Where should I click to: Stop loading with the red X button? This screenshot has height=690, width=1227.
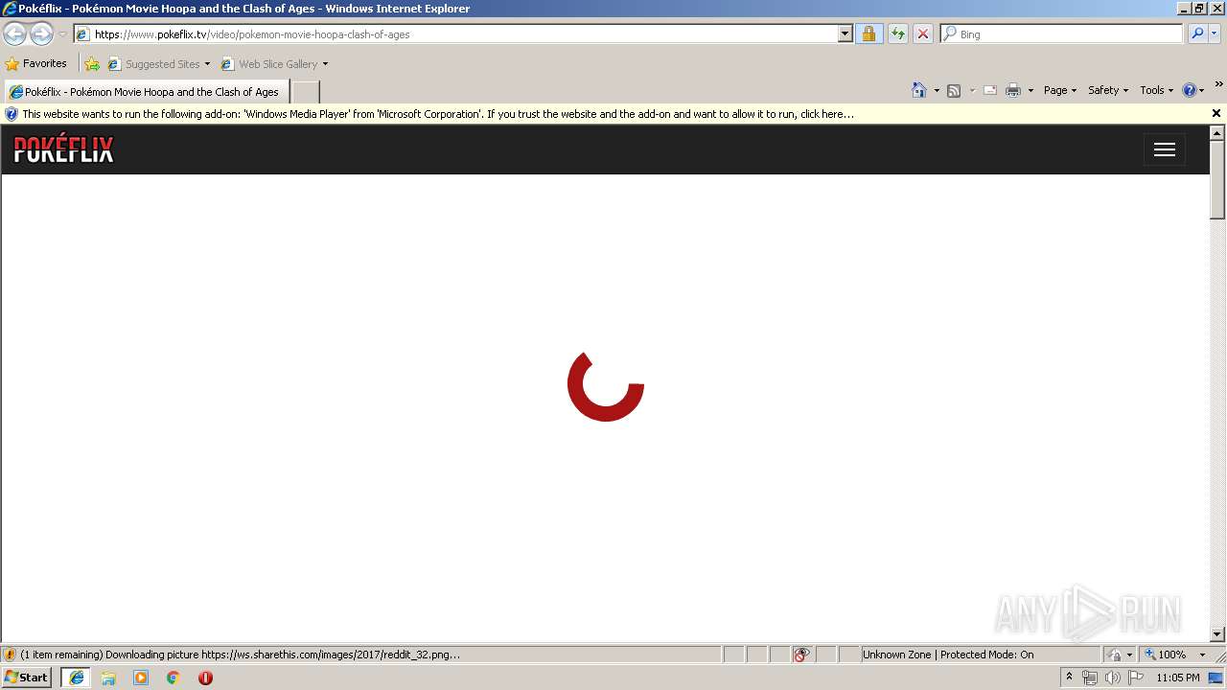pos(922,34)
